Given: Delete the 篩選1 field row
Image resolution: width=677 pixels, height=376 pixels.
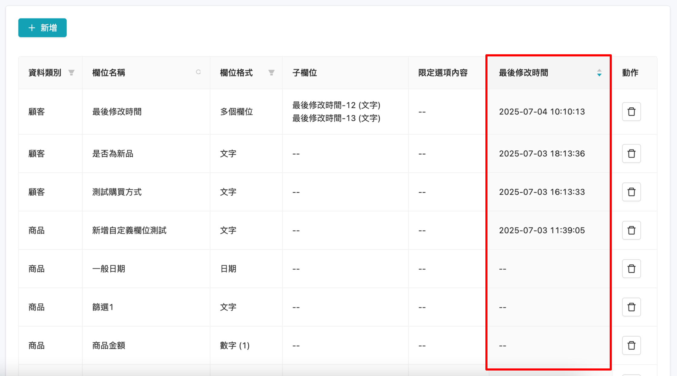Looking at the screenshot, I should (631, 307).
